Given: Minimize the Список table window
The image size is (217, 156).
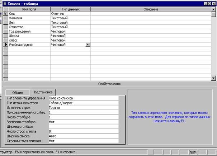Looking at the screenshot, I should click(204, 3).
